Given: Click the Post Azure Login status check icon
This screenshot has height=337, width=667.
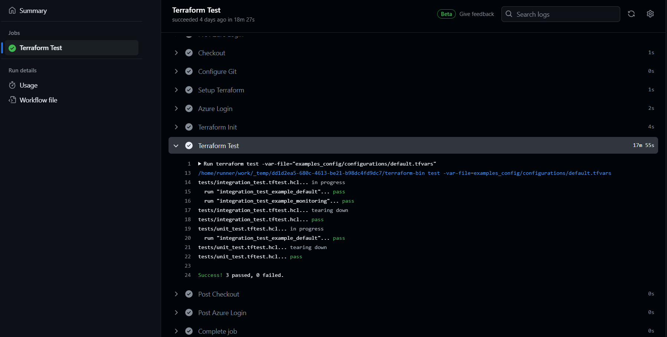Looking at the screenshot, I should coord(189,313).
